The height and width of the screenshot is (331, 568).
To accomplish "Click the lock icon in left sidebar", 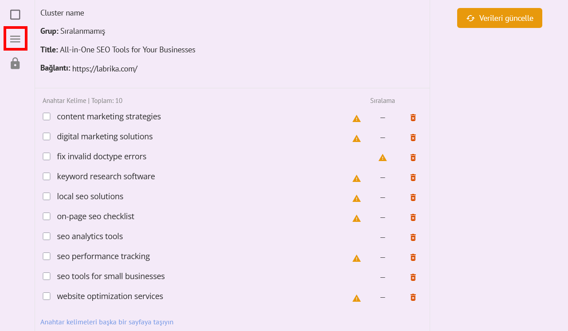I will (x=16, y=63).
